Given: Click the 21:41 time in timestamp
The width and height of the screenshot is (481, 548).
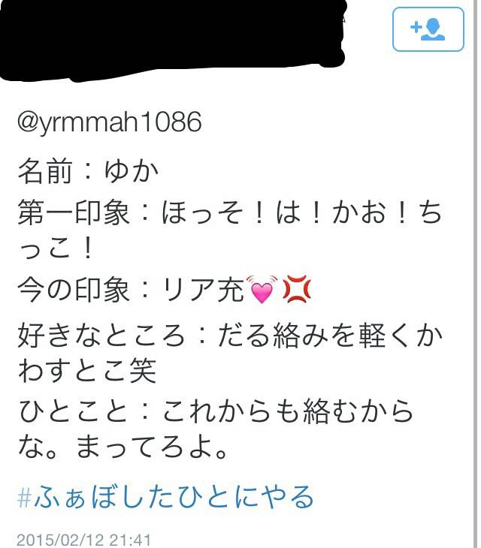Looking at the screenshot, I should tap(129, 540).
